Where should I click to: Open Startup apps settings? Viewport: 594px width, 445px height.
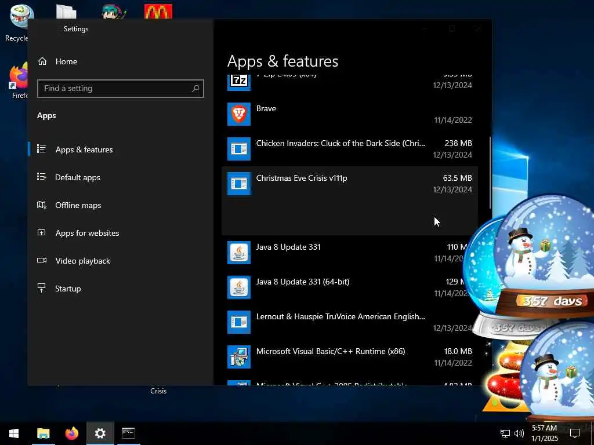click(68, 289)
